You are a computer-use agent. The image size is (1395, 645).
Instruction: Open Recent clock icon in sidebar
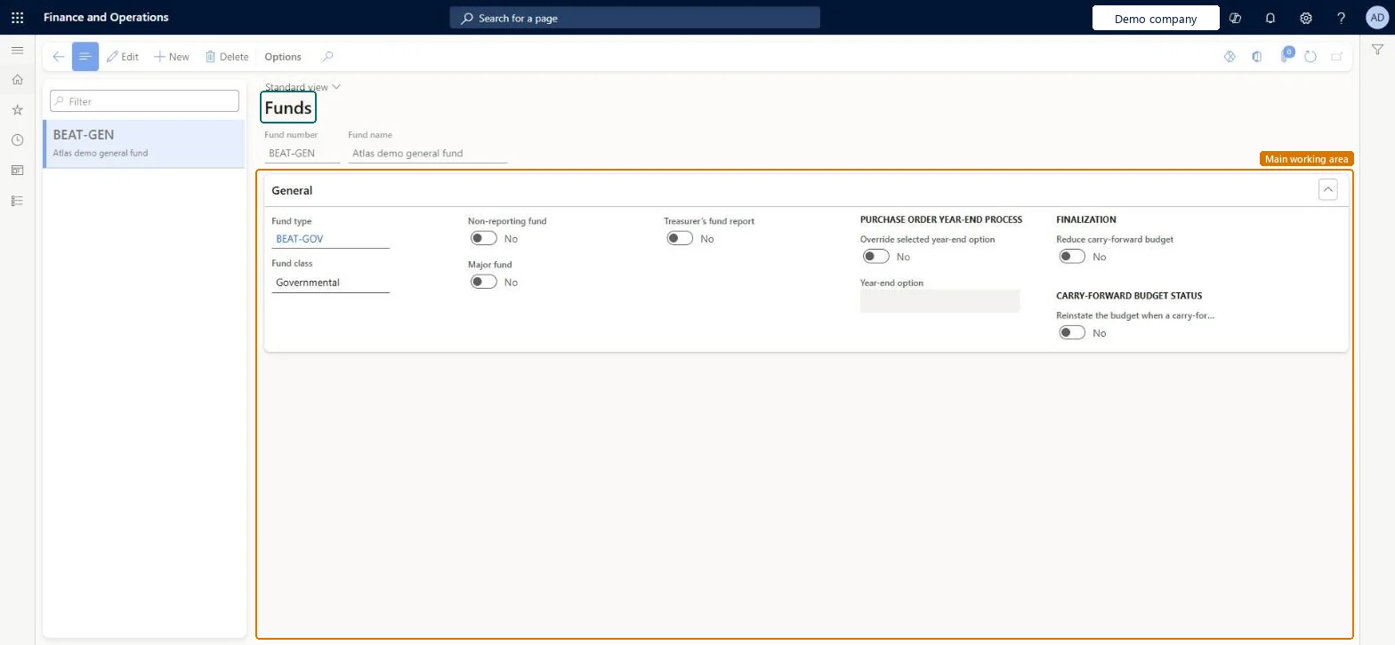(17, 140)
